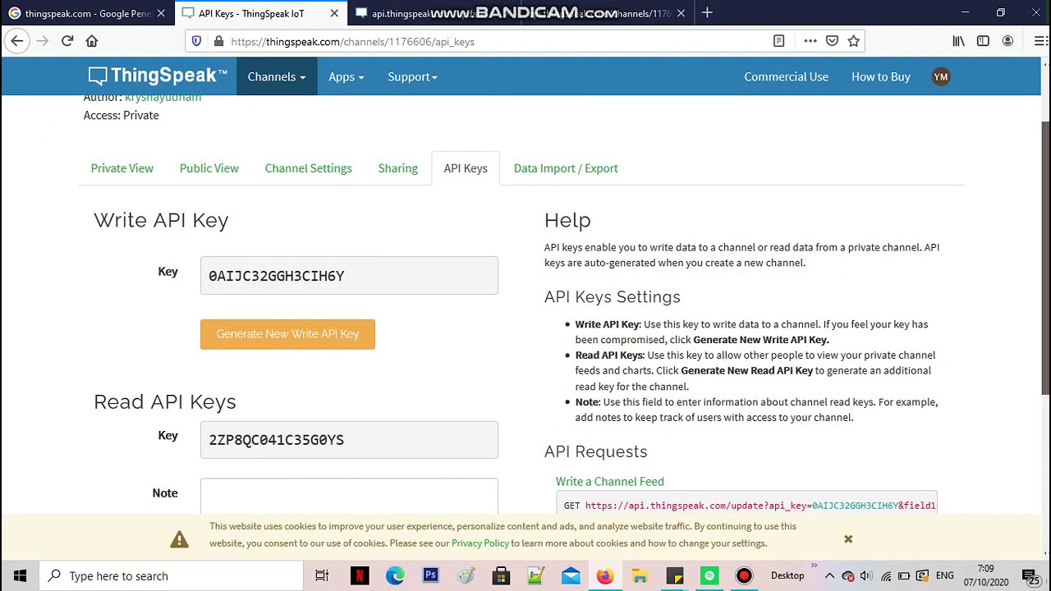
Task: Click the Write API Key field
Action: (x=349, y=276)
